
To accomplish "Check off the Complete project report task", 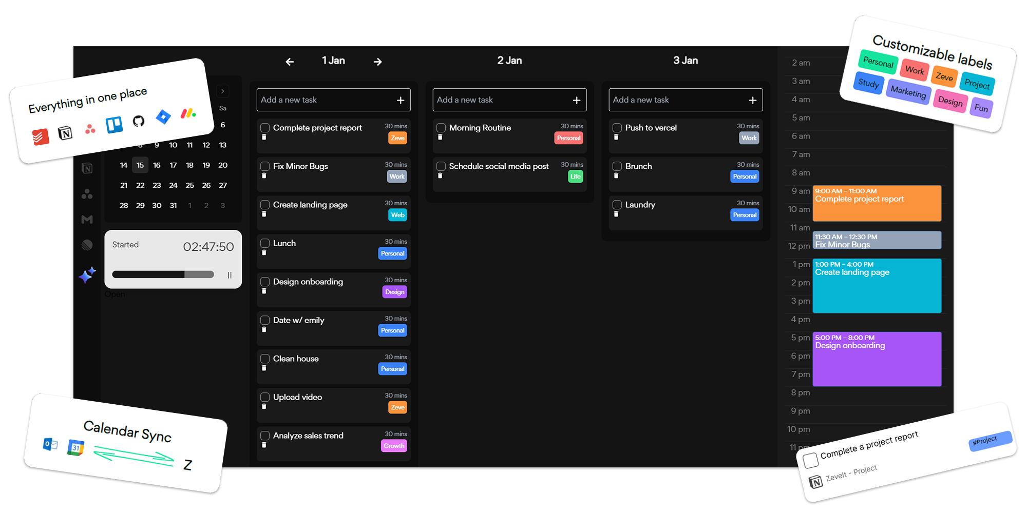I will [265, 128].
